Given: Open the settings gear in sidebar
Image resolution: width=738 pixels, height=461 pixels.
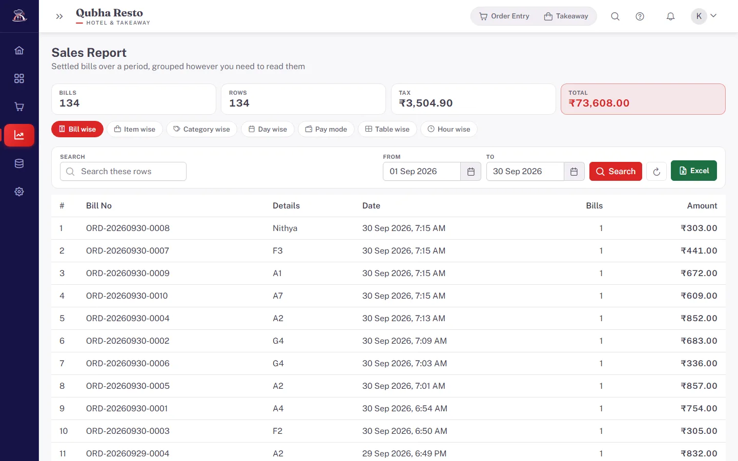Looking at the screenshot, I should pos(19,192).
